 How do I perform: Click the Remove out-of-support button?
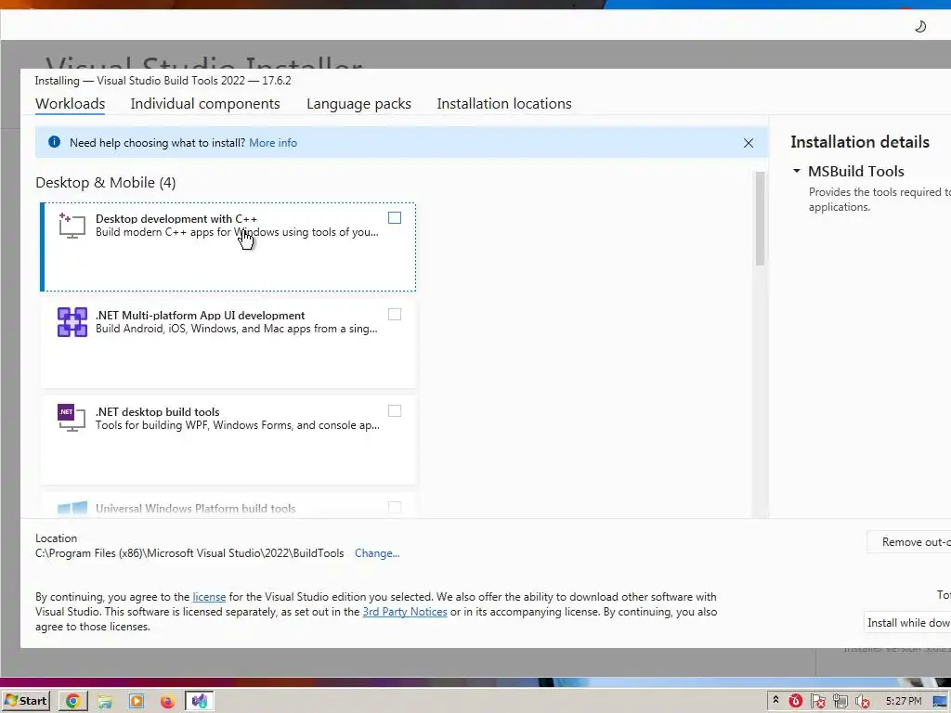[x=908, y=542]
